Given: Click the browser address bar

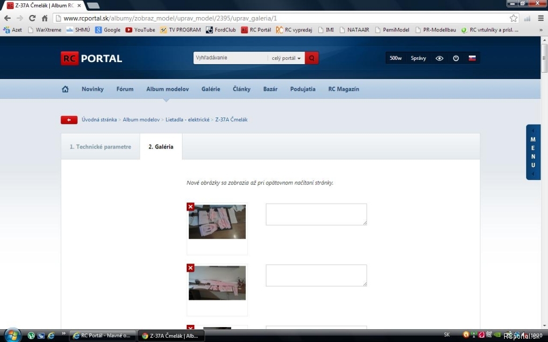Looking at the screenshot, I should click(285, 18).
